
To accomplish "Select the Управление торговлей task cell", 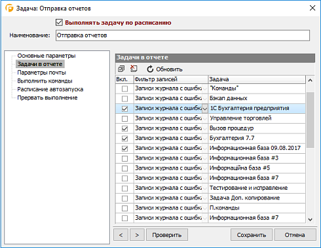I will click(x=257, y=118).
